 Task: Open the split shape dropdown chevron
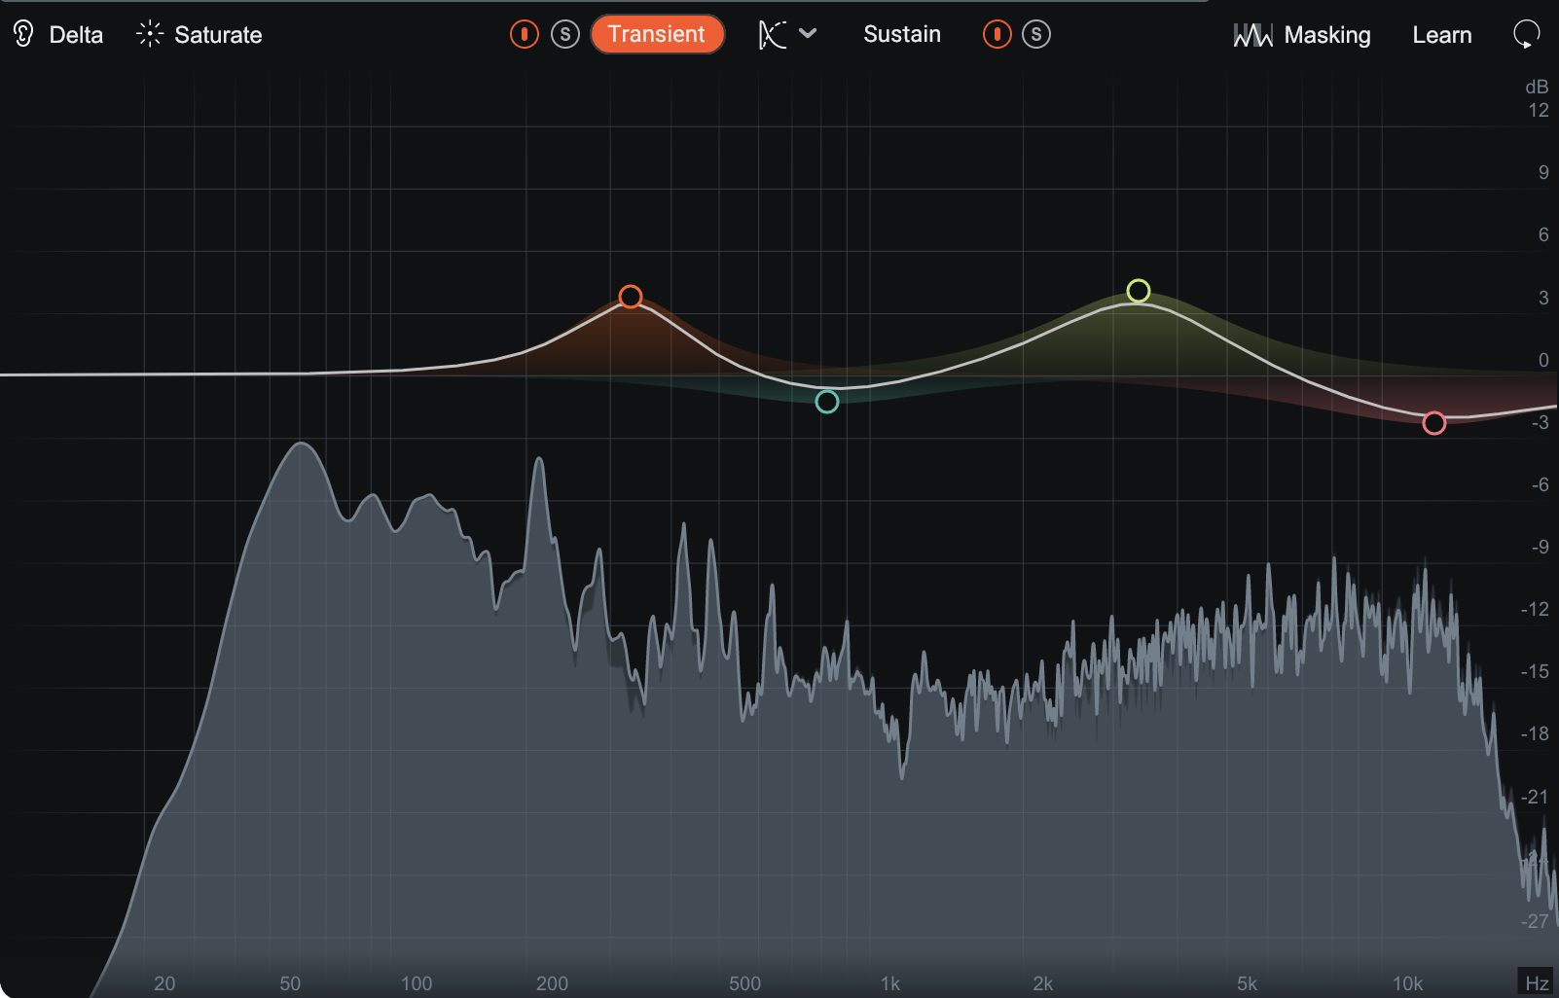808,33
